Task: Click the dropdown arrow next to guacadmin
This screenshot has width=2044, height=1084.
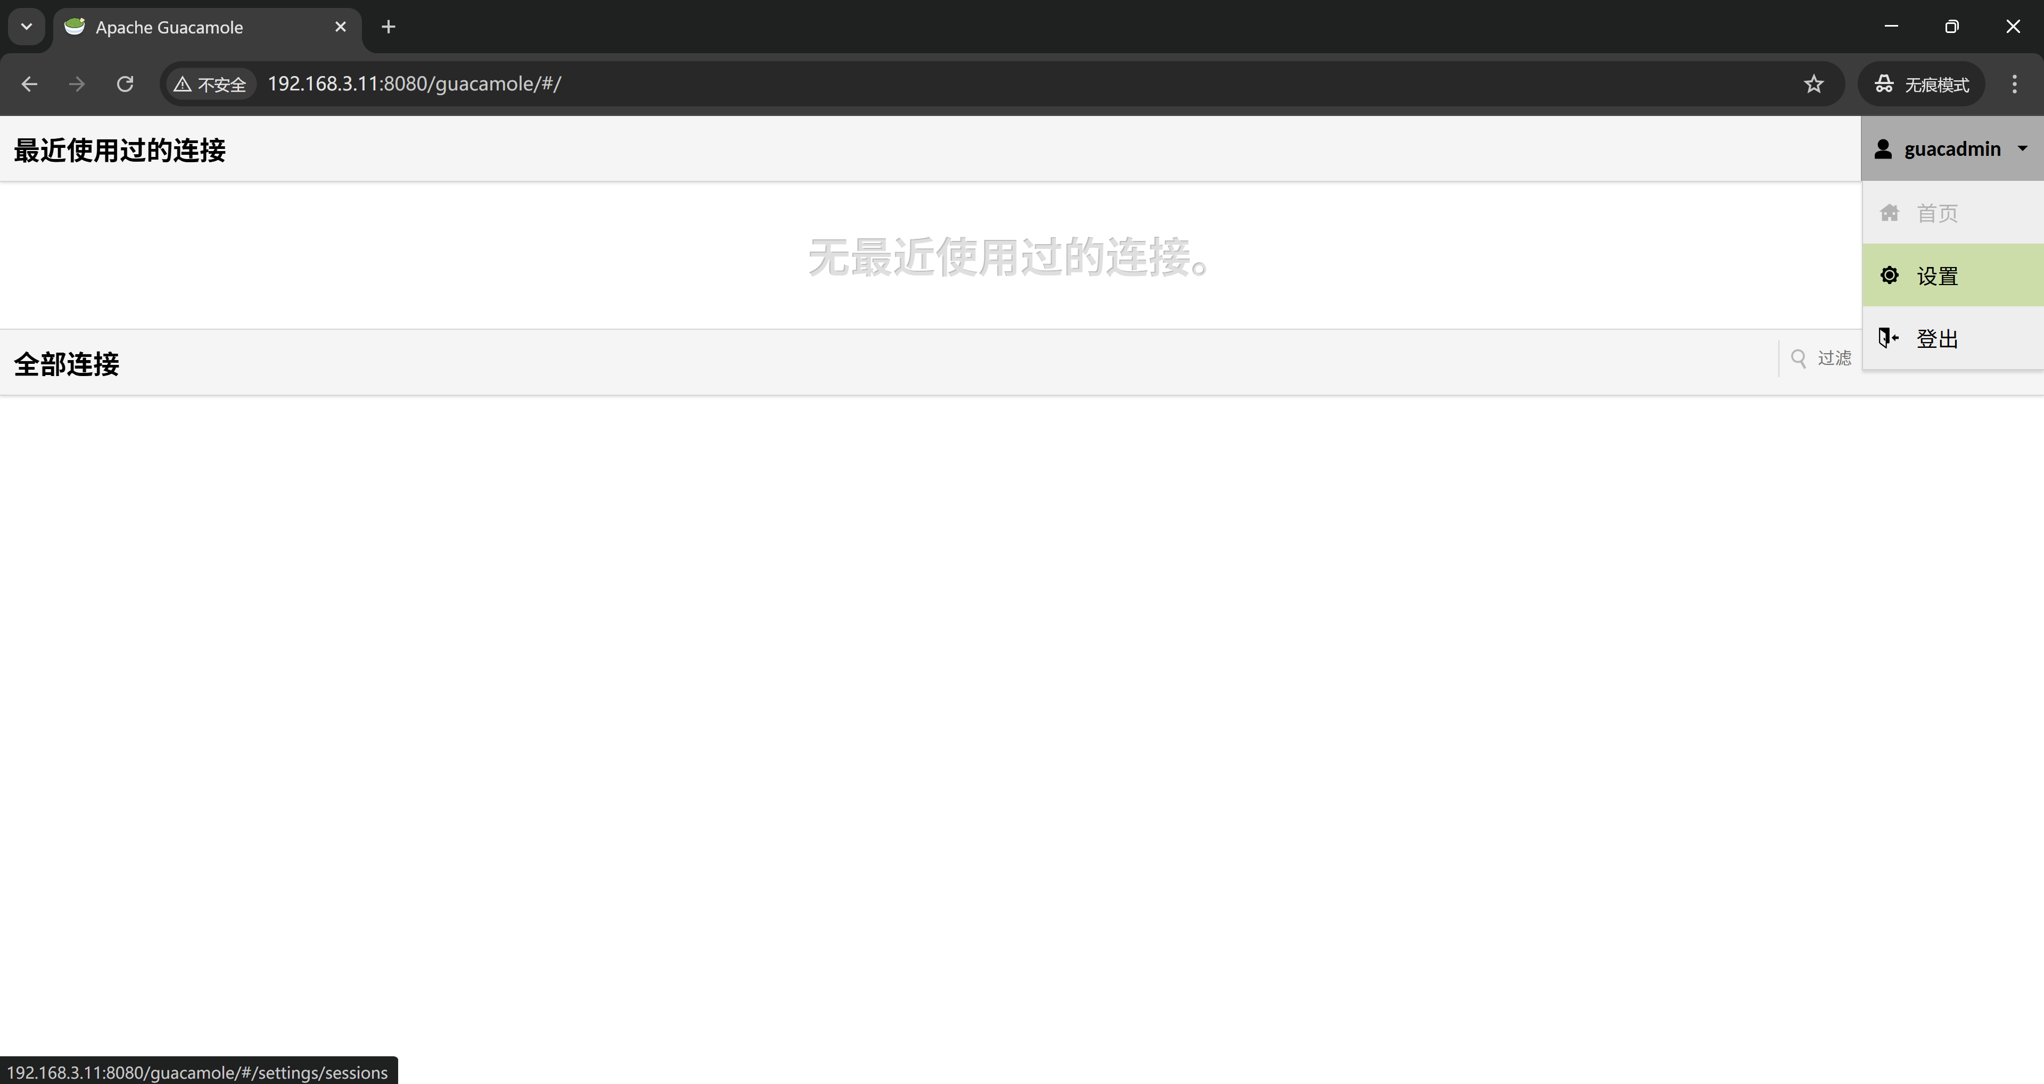Action: pyautogui.click(x=2023, y=148)
